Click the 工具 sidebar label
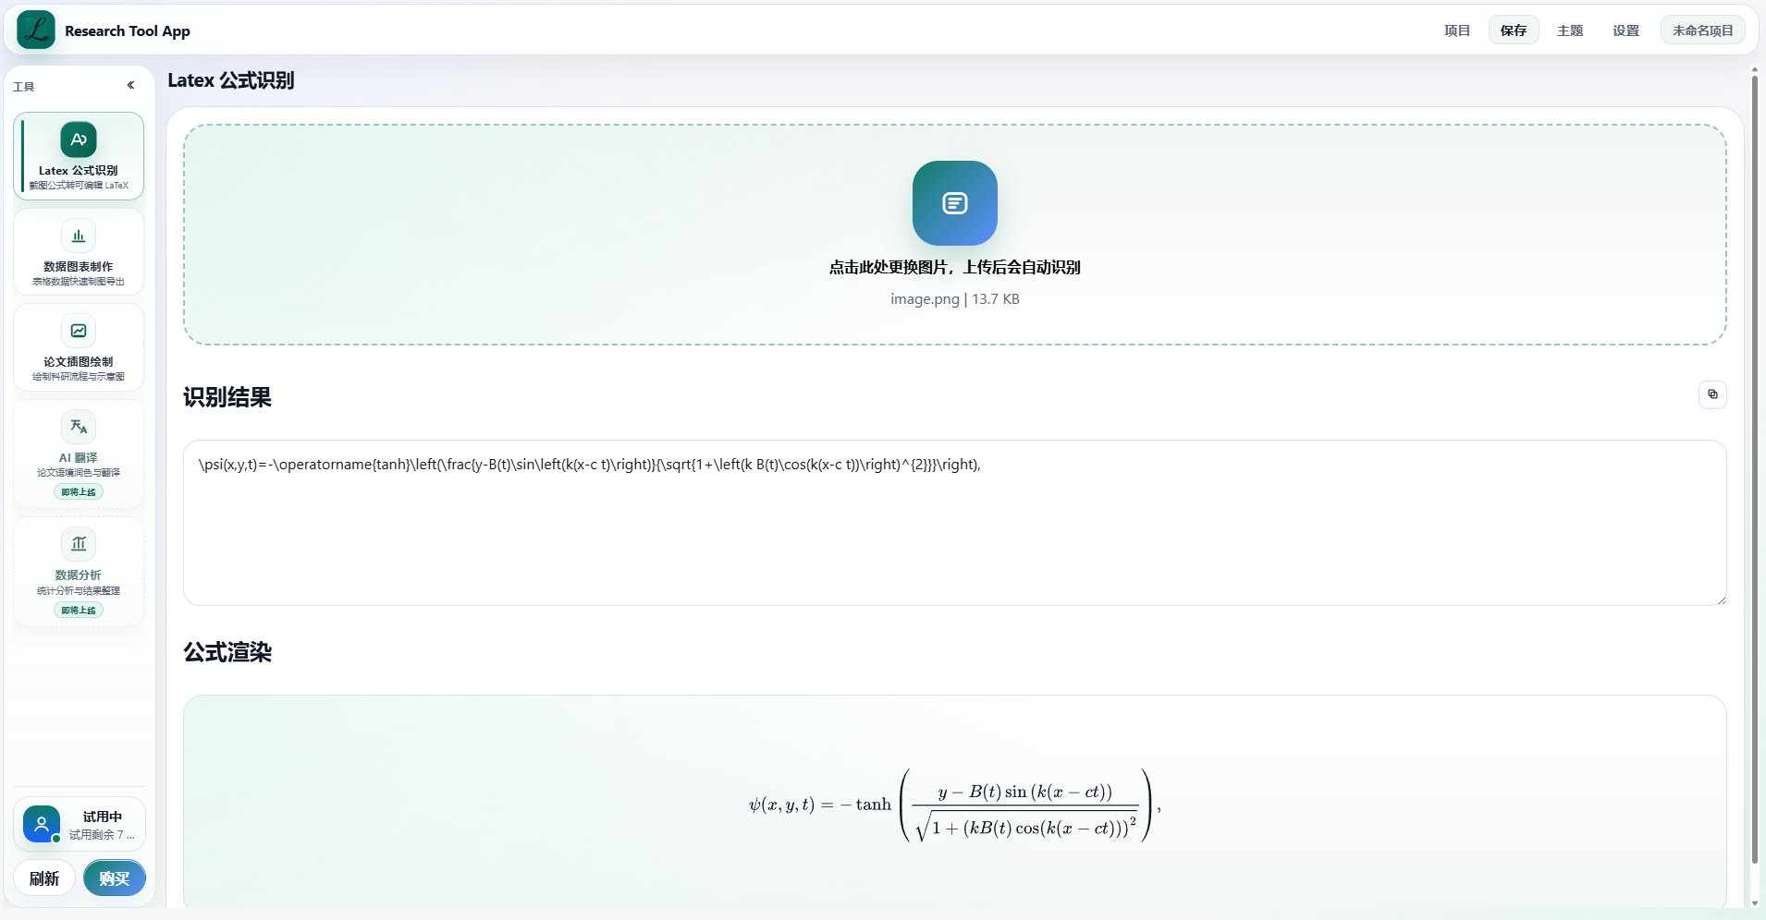 tap(24, 87)
